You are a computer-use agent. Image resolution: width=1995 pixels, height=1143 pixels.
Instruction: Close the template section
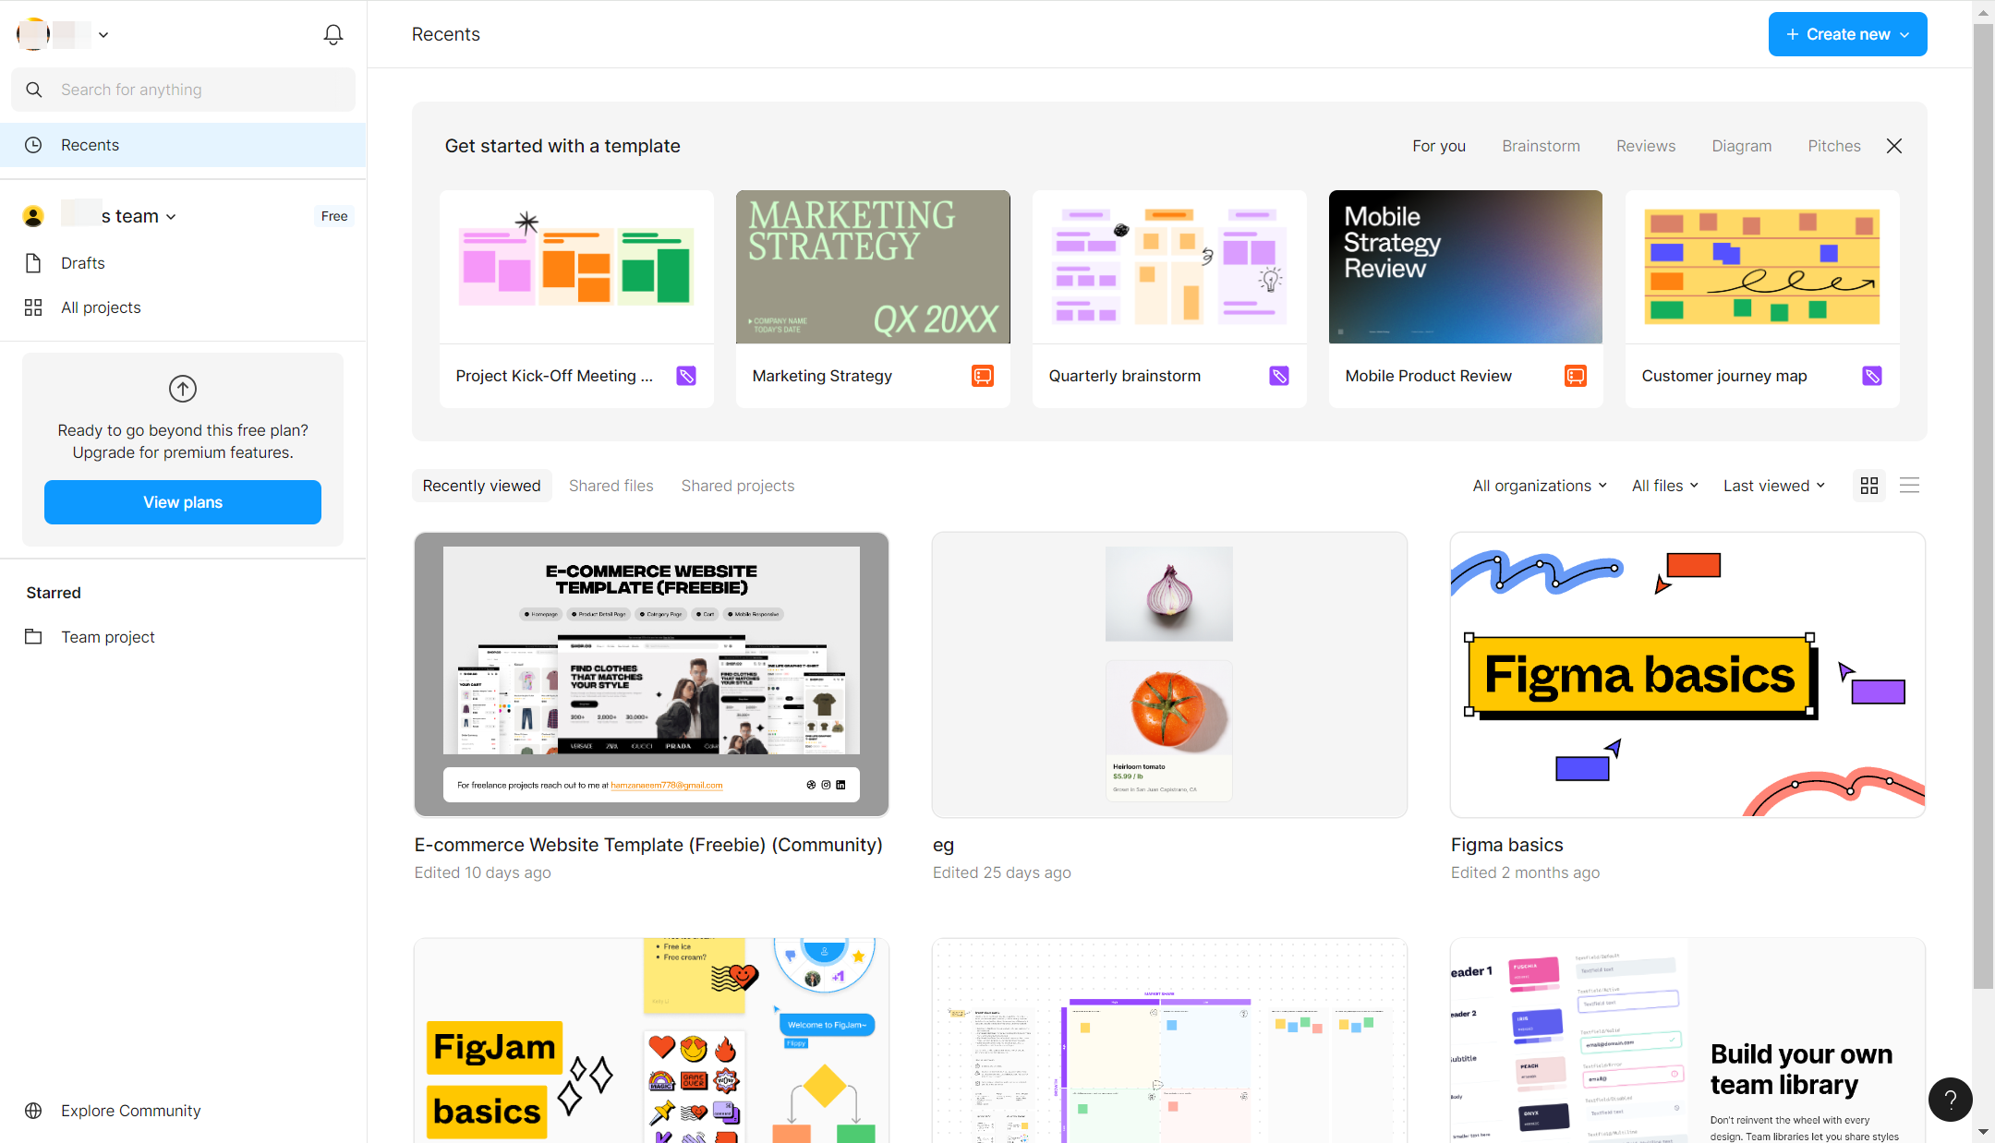(x=1894, y=146)
